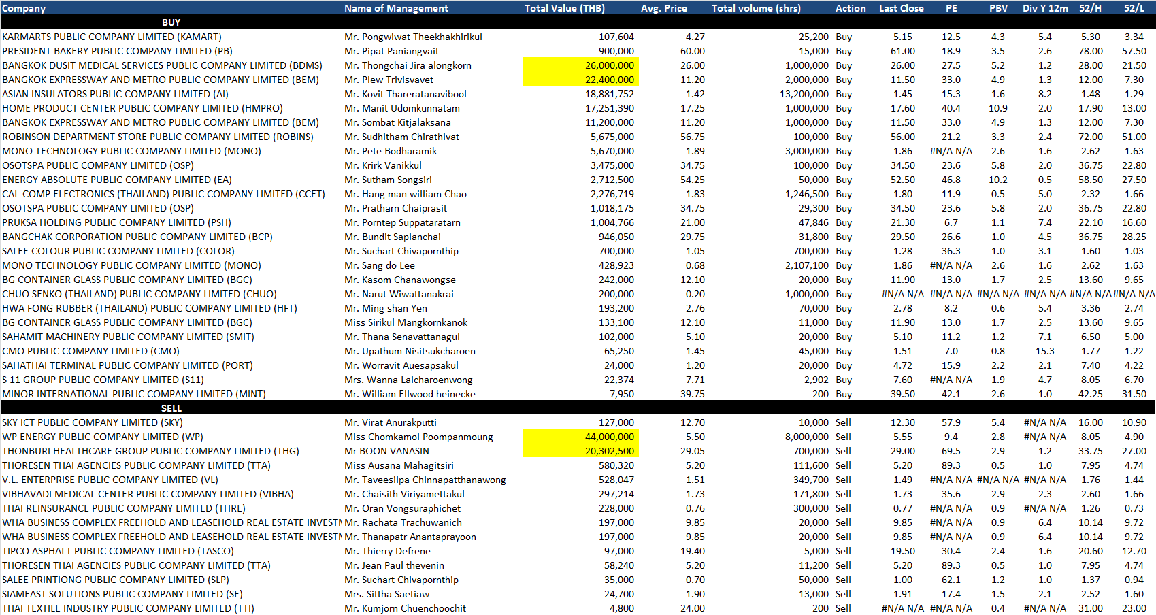Click the PE column header

pos(951,8)
